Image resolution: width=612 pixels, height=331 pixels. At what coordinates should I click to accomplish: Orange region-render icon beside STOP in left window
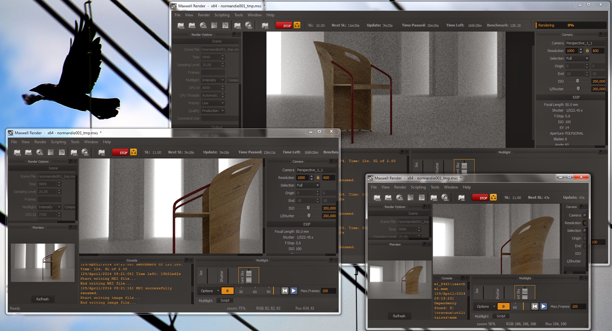(x=133, y=152)
